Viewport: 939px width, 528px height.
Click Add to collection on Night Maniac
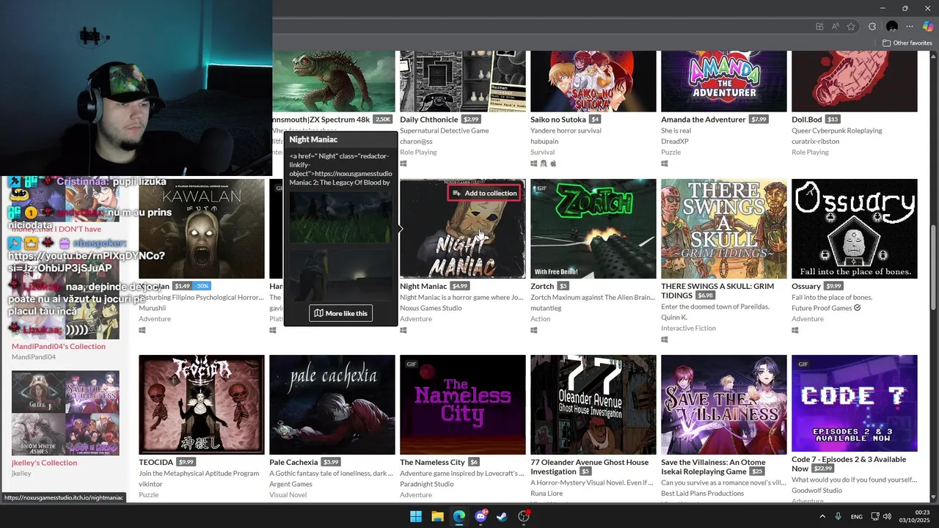tap(484, 193)
